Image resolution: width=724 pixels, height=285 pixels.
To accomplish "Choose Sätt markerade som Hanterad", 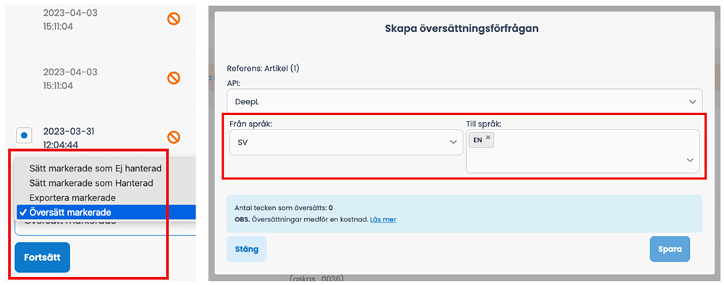I will pyautogui.click(x=91, y=182).
